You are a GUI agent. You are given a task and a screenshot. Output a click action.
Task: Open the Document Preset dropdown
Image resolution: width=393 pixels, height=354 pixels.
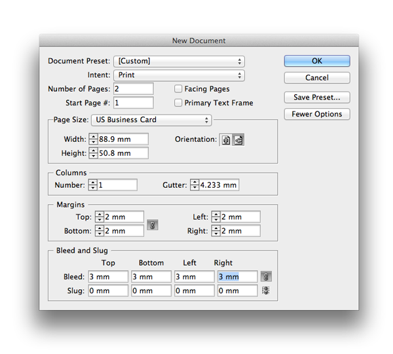(x=179, y=62)
